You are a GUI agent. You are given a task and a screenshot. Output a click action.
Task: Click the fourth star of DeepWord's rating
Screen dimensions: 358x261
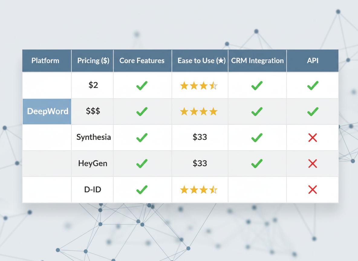click(213, 111)
